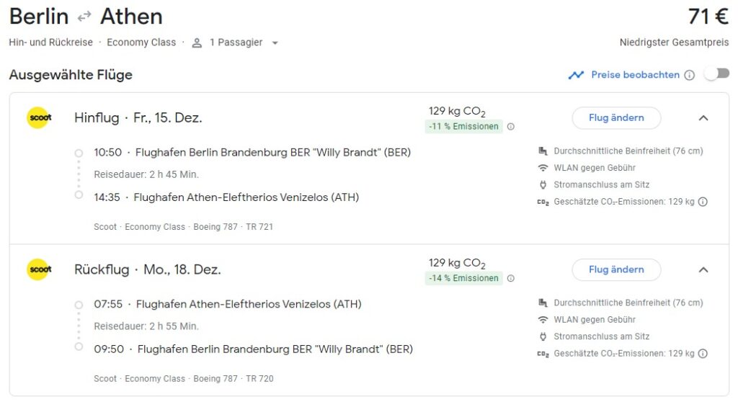Viewport: 738px width, 402px height.
Task: Click info icon next to -11 % Emissionen
Action: coord(511,127)
